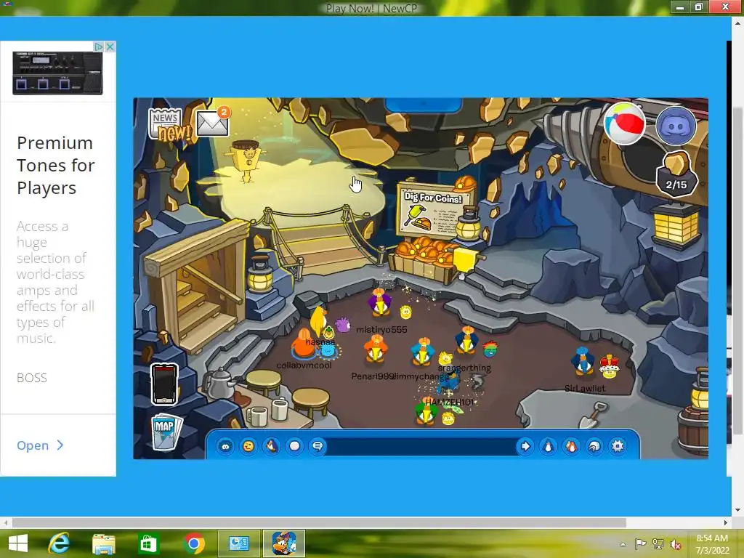
Task: Open the phone icon above the map
Action: tap(164, 384)
